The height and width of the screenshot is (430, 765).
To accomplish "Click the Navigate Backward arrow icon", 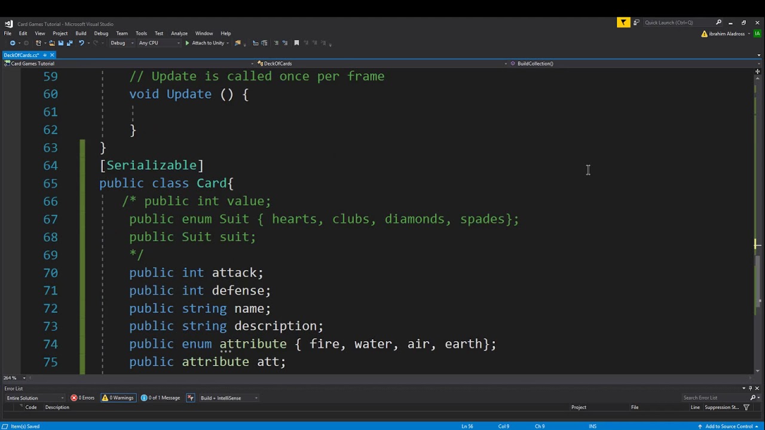I will [13, 43].
